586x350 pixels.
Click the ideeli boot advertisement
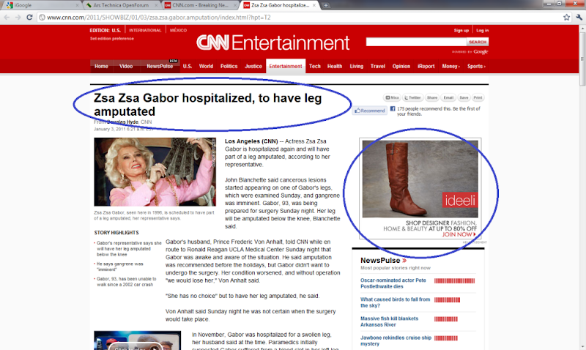click(x=420, y=189)
